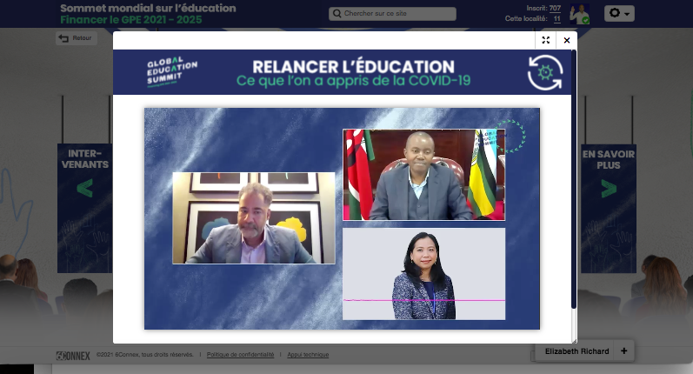Image resolution: width=693 pixels, height=374 pixels.
Task: Click the 6Connex copyright 'tous droits réservés' text
Action: click(145, 355)
